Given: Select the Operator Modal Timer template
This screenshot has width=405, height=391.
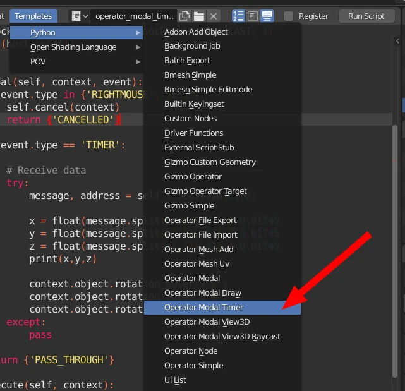Looking at the screenshot, I should coord(203,308).
